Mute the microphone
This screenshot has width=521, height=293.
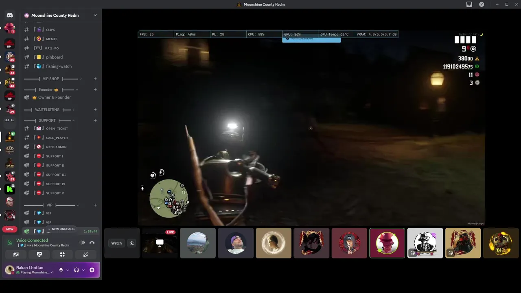[61, 270]
